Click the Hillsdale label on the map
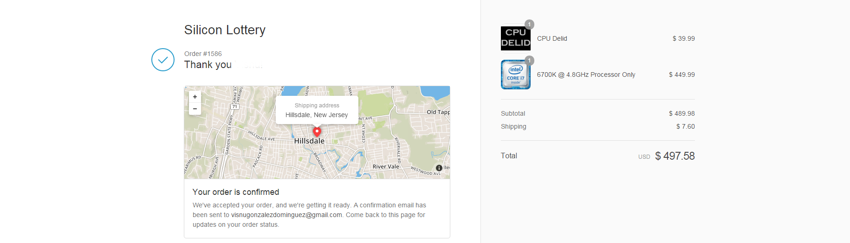850x243 pixels. pyautogui.click(x=309, y=141)
